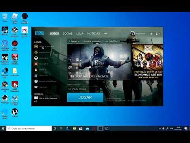
Task: Click the Resgatar um código link
Action: 92,41
